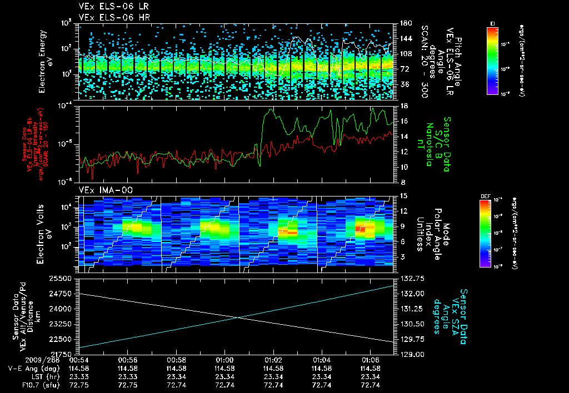Click the 'V-E Ang (deg)' row label

pos(34,369)
